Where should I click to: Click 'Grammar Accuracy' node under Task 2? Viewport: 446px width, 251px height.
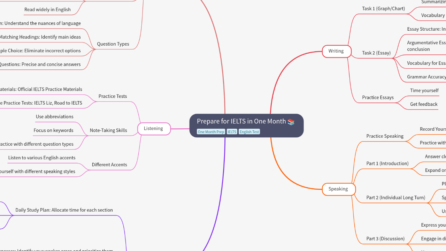point(426,77)
